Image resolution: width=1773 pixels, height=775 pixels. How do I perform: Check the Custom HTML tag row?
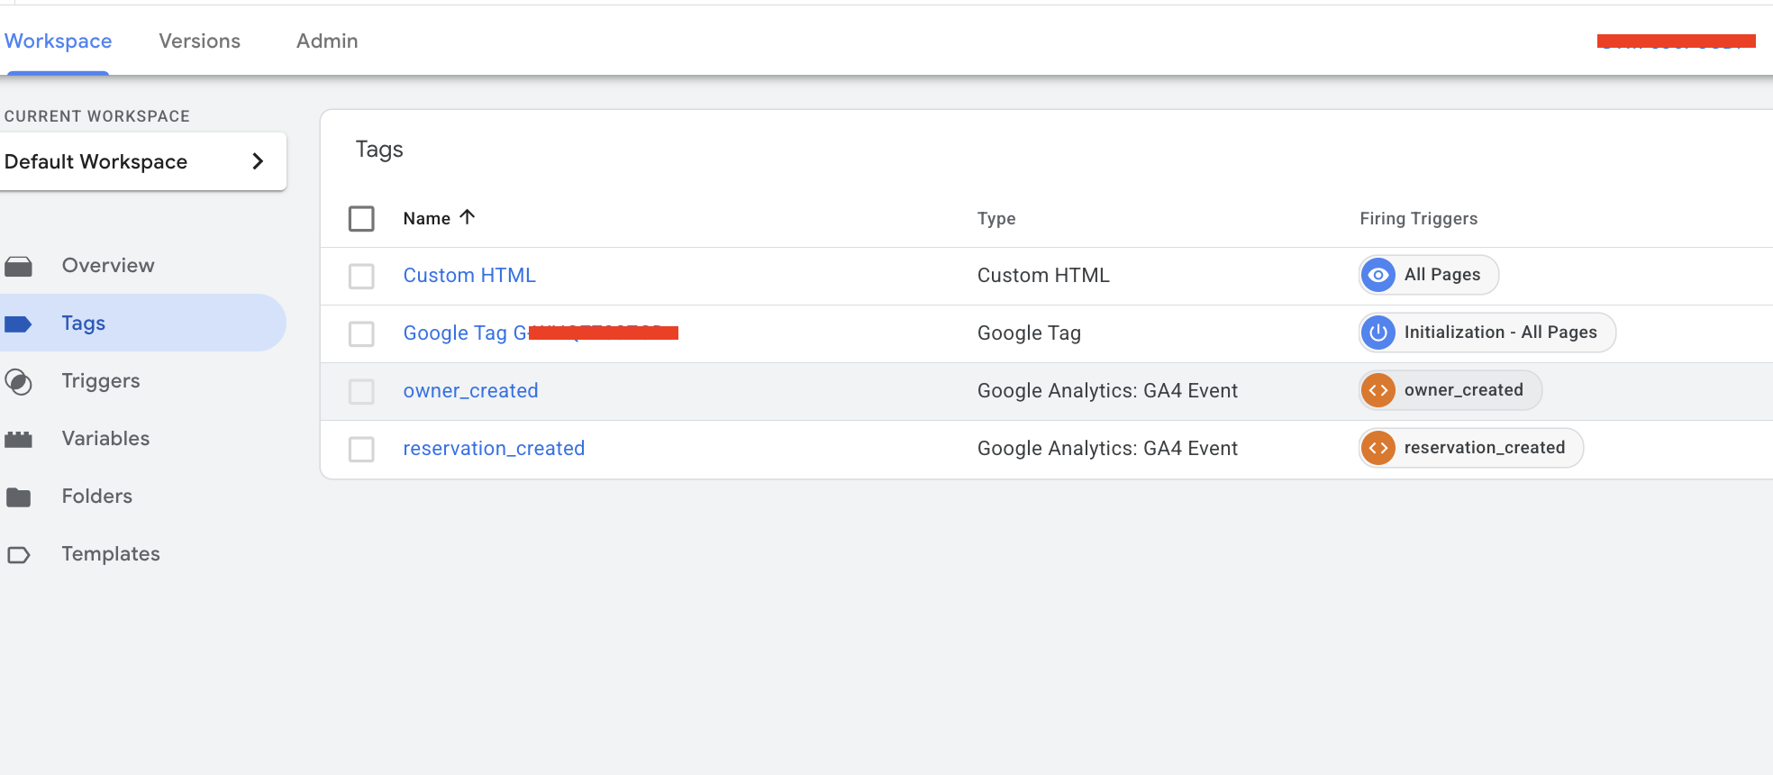coord(361,277)
